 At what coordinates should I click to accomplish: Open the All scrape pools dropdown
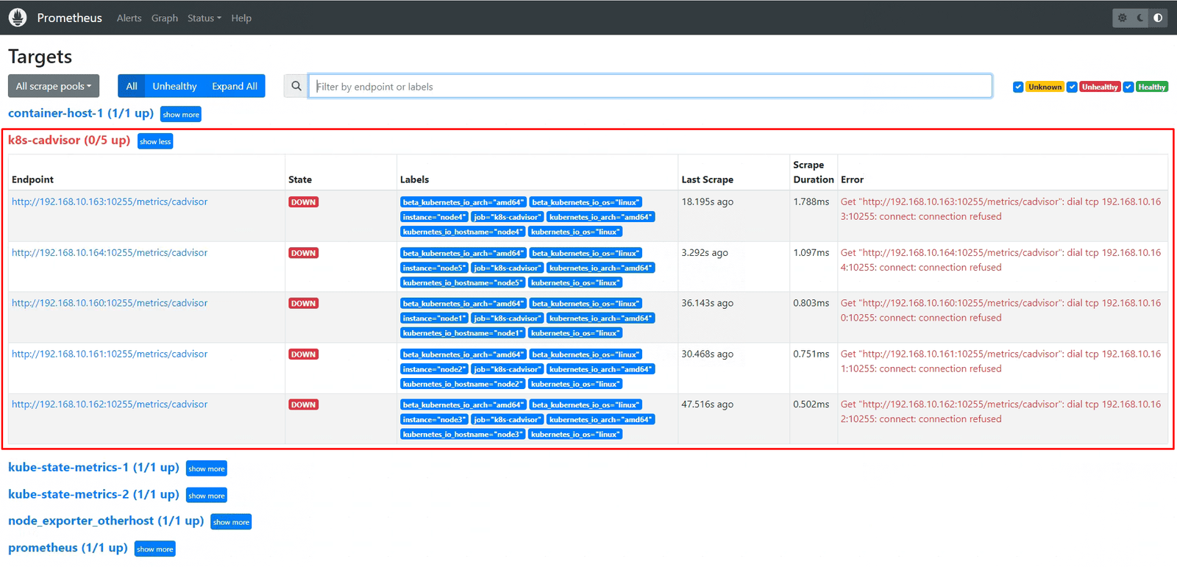(x=54, y=86)
